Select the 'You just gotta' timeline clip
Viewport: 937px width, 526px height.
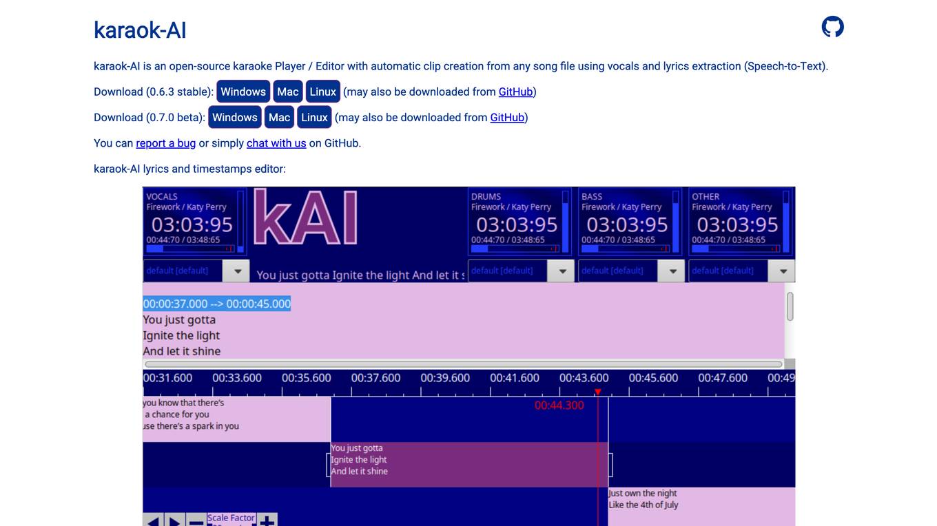(x=468, y=465)
